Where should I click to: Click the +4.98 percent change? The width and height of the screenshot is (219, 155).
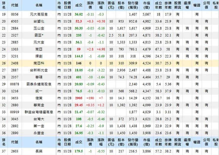click(101, 49)
